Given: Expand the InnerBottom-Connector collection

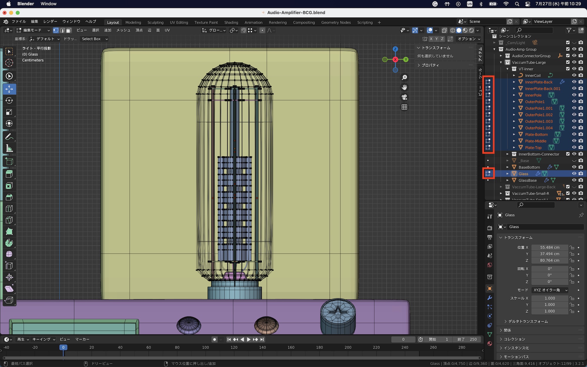Looking at the screenshot, I should click(507, 154).
